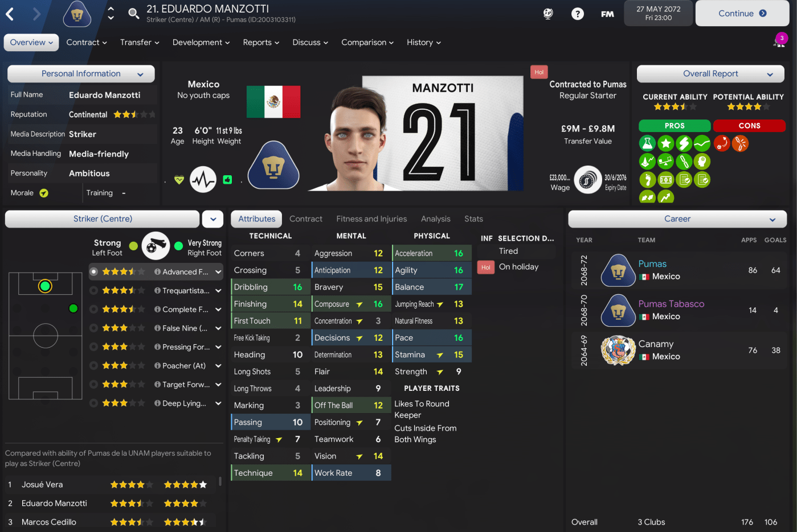Image resolution: width=797 pixels, height=532 pixels.
Task: Click the back navigation arrow
Action: pyautogui.click(x=10, y=14)
